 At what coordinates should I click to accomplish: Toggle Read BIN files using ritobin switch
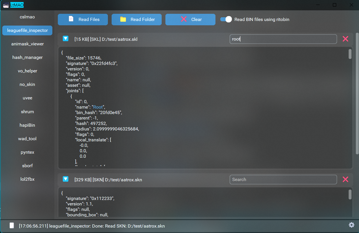[226, 19]
